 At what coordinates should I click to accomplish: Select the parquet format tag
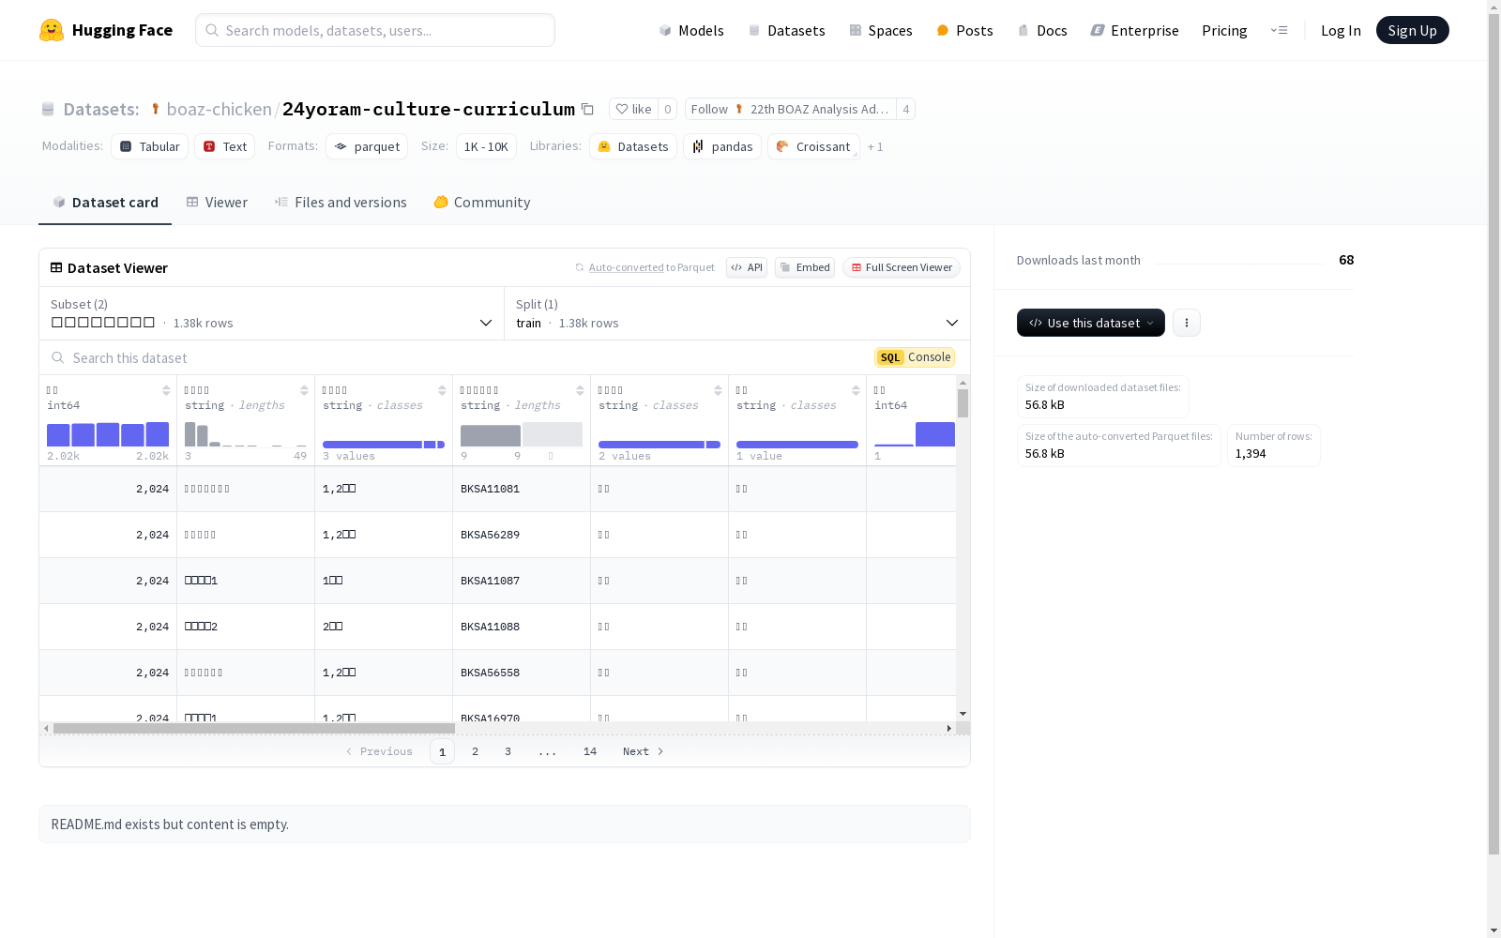367,146
